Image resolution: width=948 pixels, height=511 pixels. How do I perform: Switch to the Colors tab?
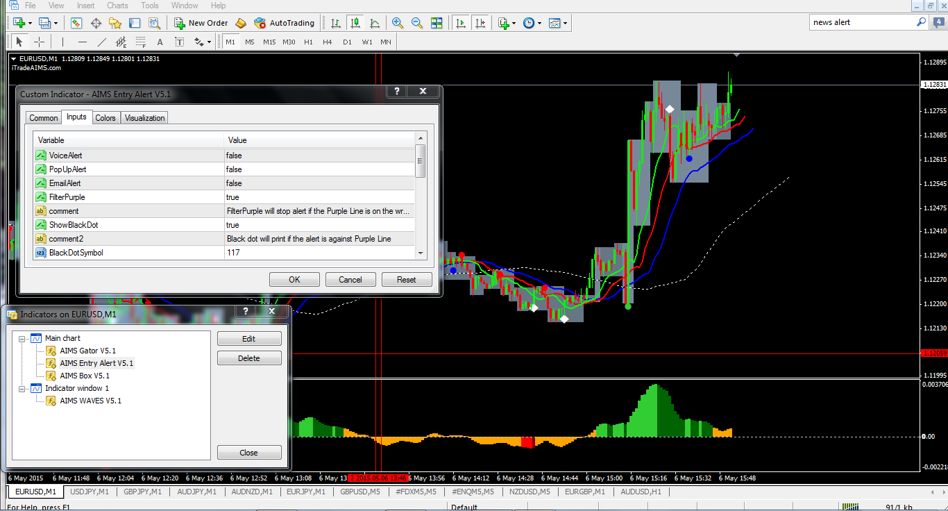click(x=105, y=118)
